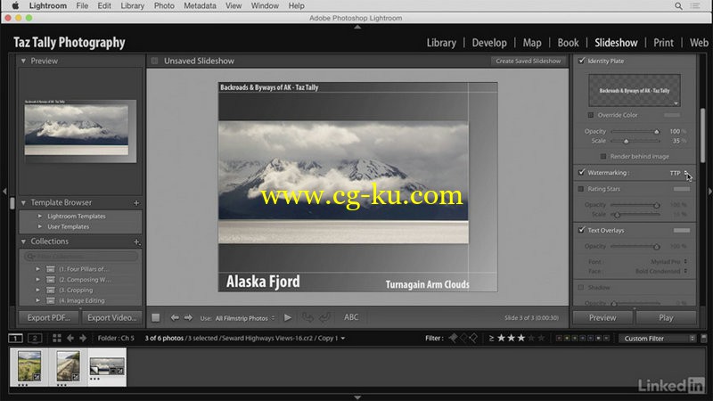Collapse the filmstrip with bottom arrow
This screenshot has height=401, width=713.
click(357, 397)
